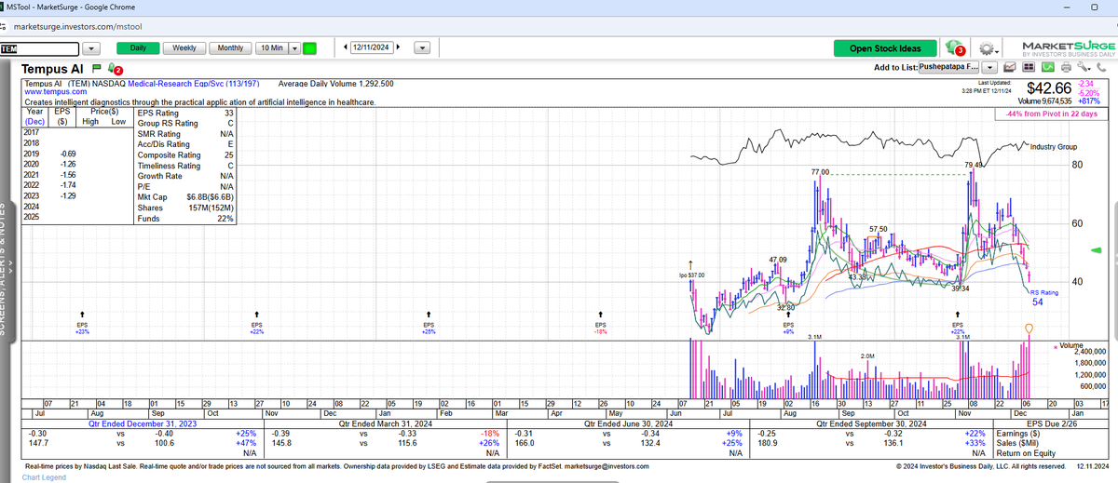Click the orange volume marker circle
This screenshot has width=1118, height=483.
1029,328
